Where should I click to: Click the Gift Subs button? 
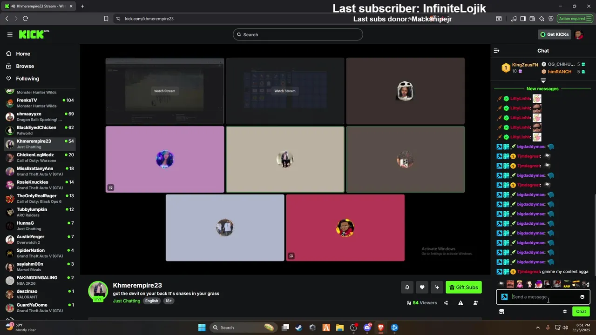463,288
